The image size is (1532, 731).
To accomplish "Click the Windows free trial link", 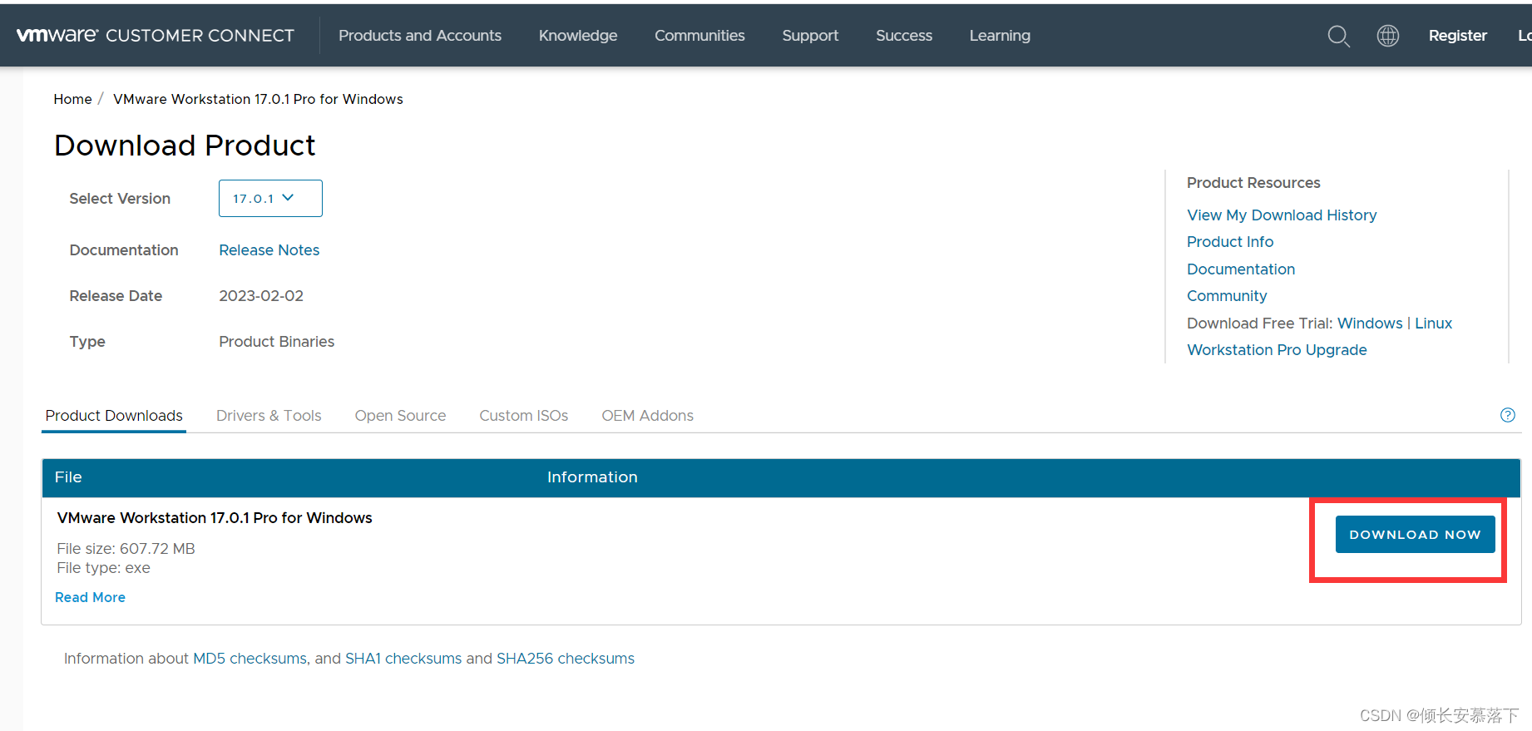I will coord(1370,324).
